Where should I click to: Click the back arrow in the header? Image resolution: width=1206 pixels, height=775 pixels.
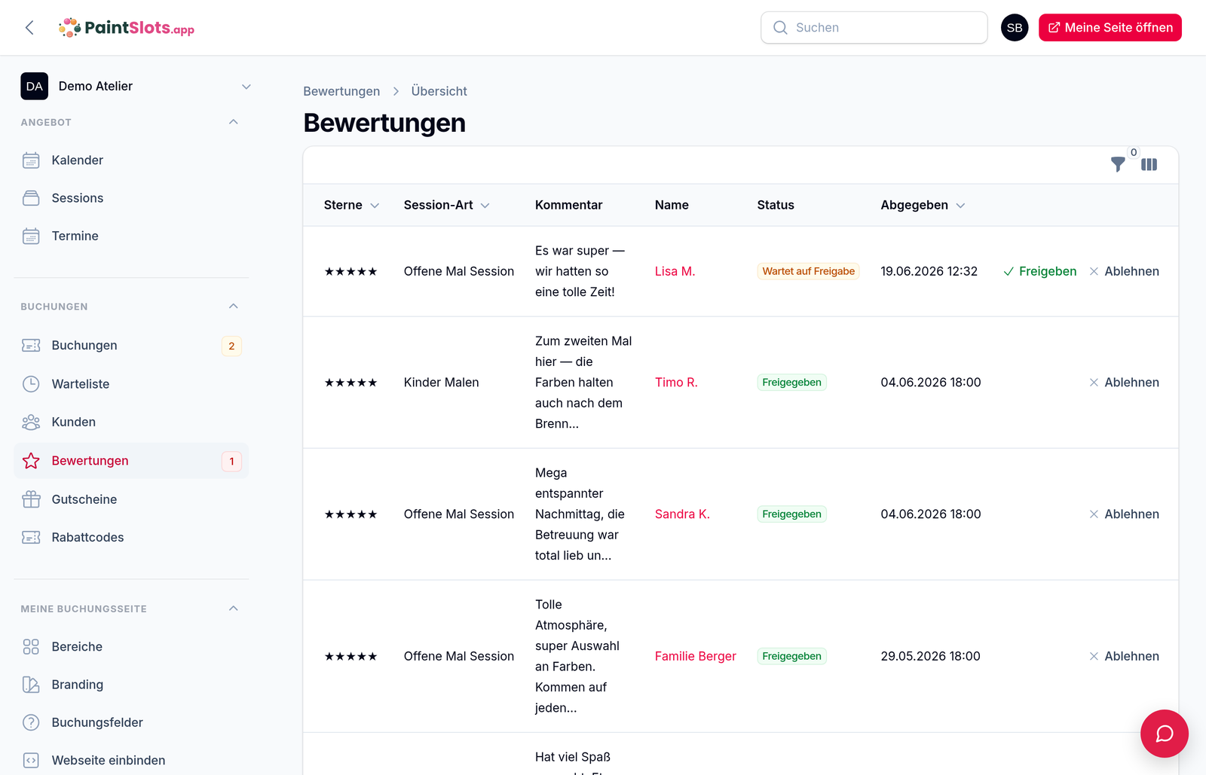click(29, 28)
